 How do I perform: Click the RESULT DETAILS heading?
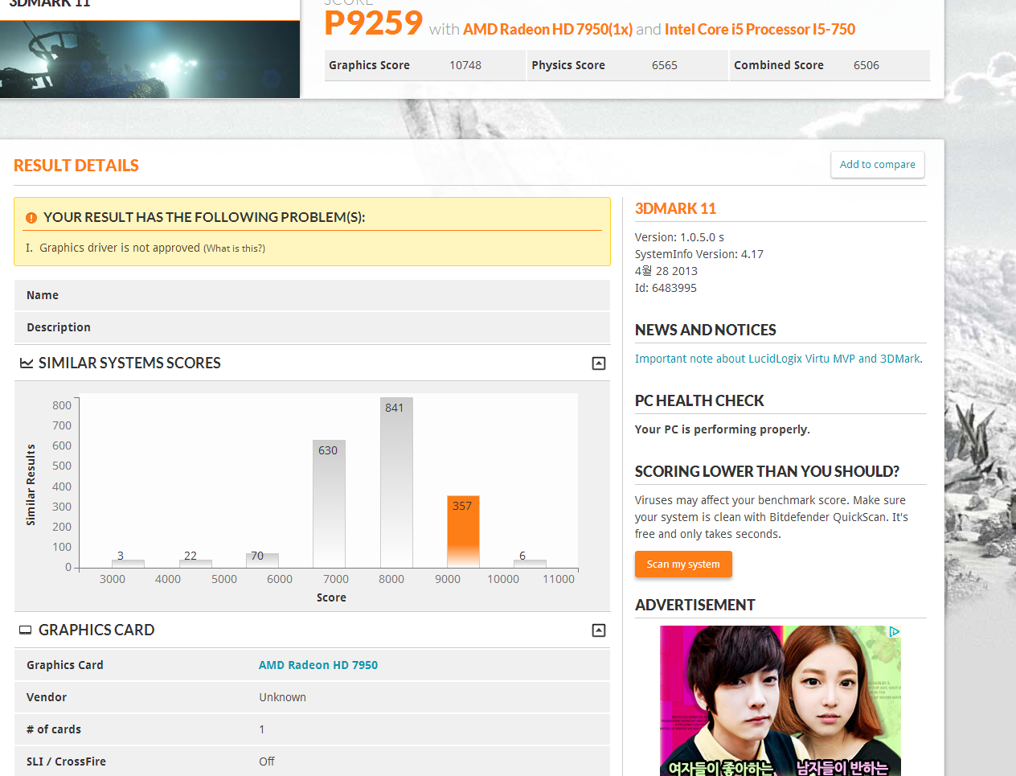76,166
